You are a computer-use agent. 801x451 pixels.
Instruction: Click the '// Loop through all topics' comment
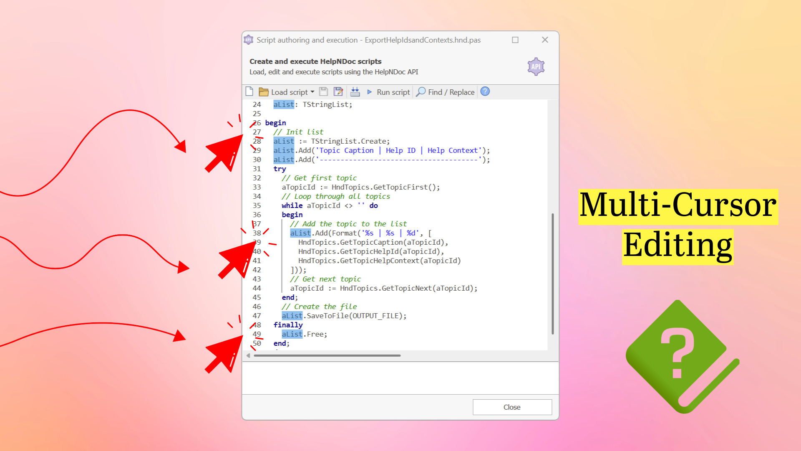336,196
